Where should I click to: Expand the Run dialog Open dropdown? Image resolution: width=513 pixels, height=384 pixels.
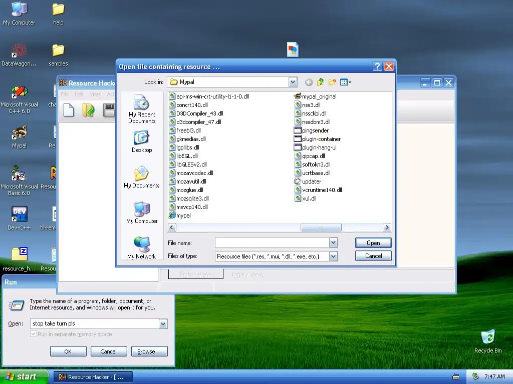pyautogui.click(x=163, y=323)
